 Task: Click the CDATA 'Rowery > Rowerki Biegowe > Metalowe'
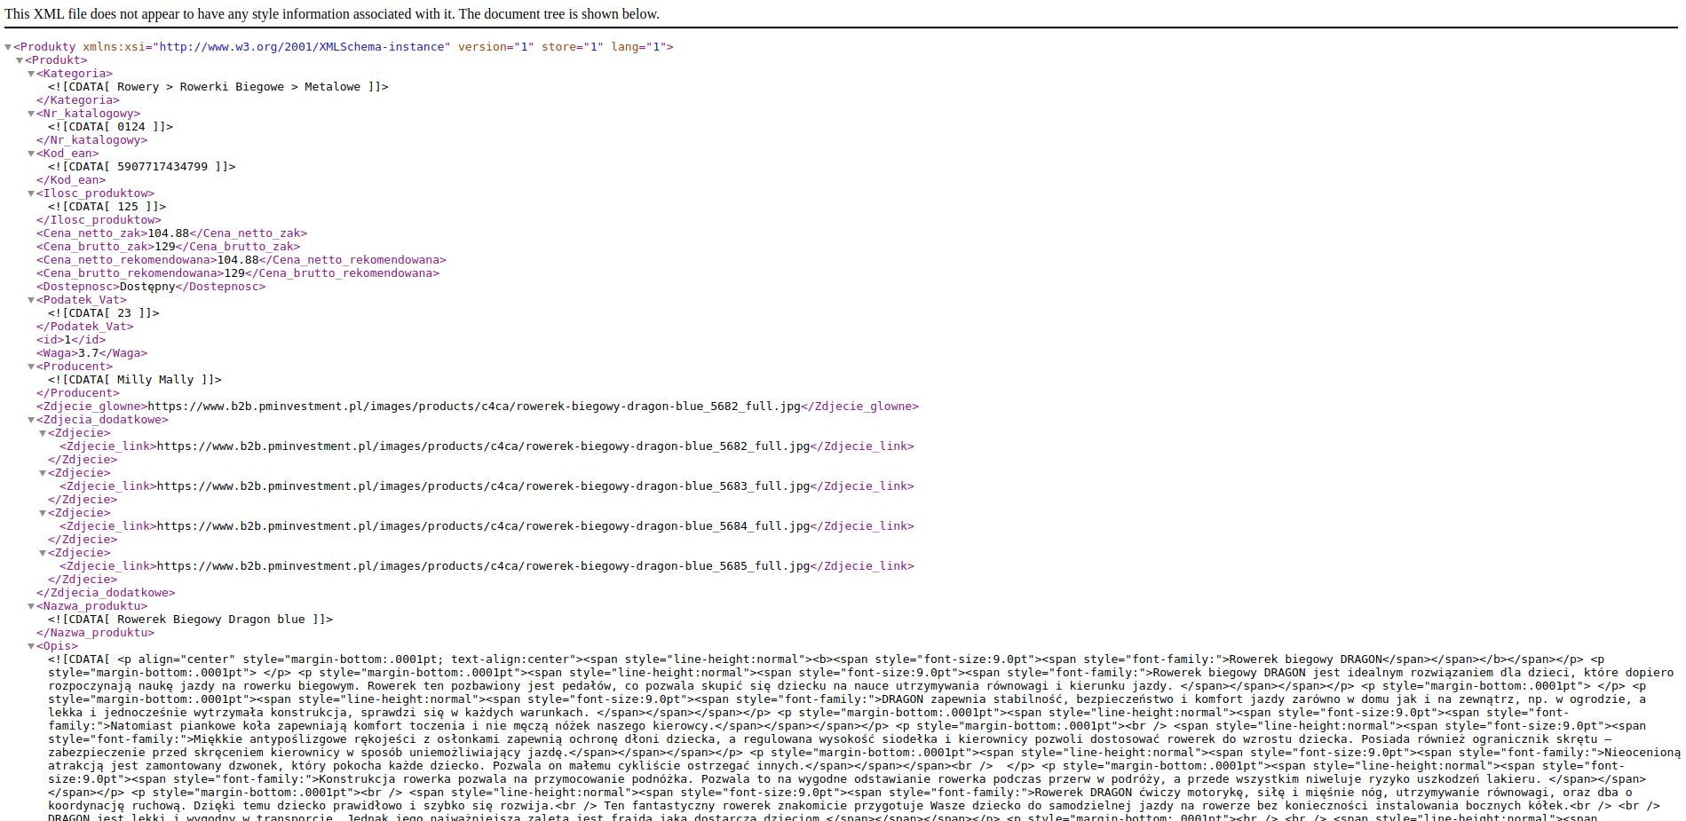click(x=218, y=87)
